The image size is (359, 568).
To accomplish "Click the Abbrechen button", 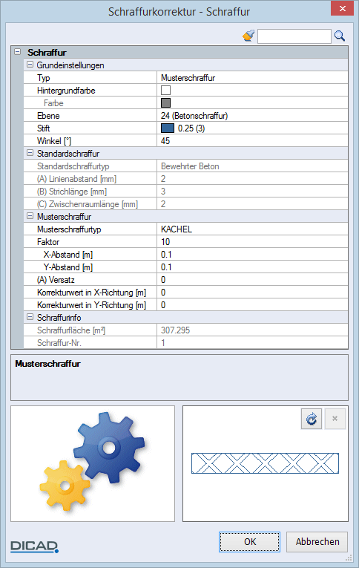I will click(317, 542).
